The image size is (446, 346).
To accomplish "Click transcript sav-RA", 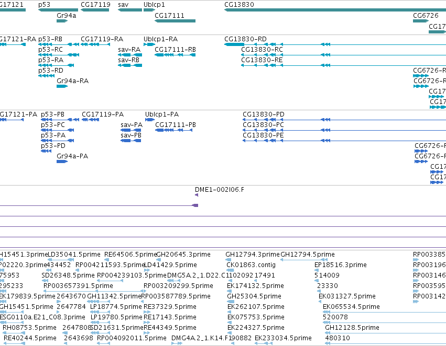I will pos(129,49).
